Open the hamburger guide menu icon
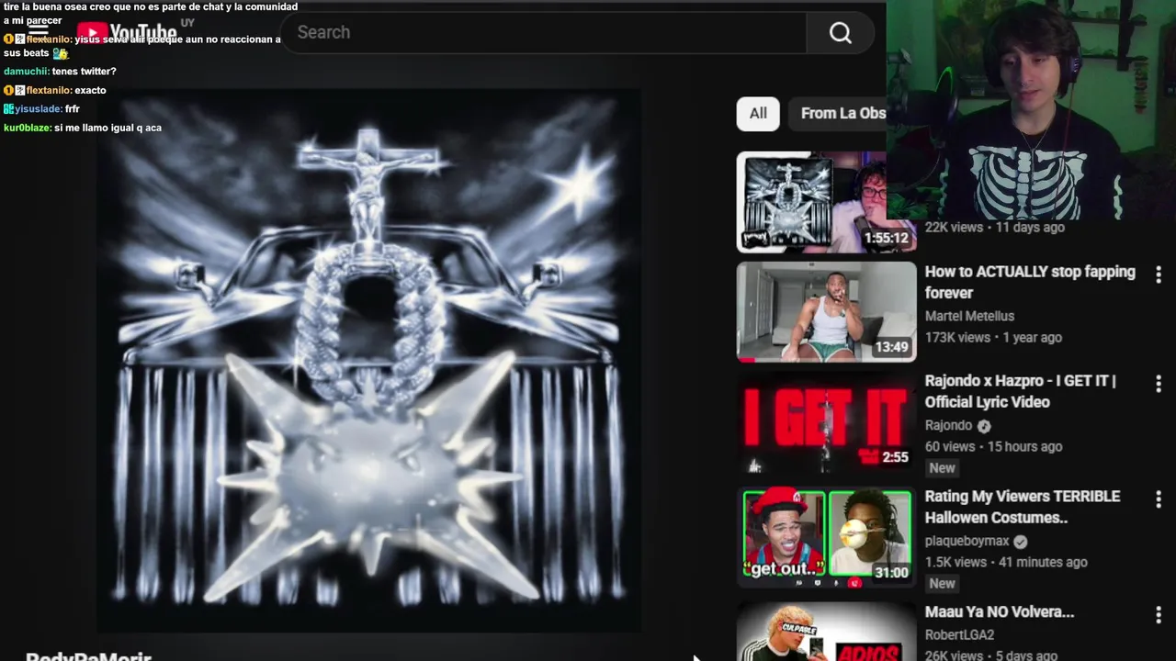The width and height of the screenshot is (1176, 661). click(x=38, y=33)
